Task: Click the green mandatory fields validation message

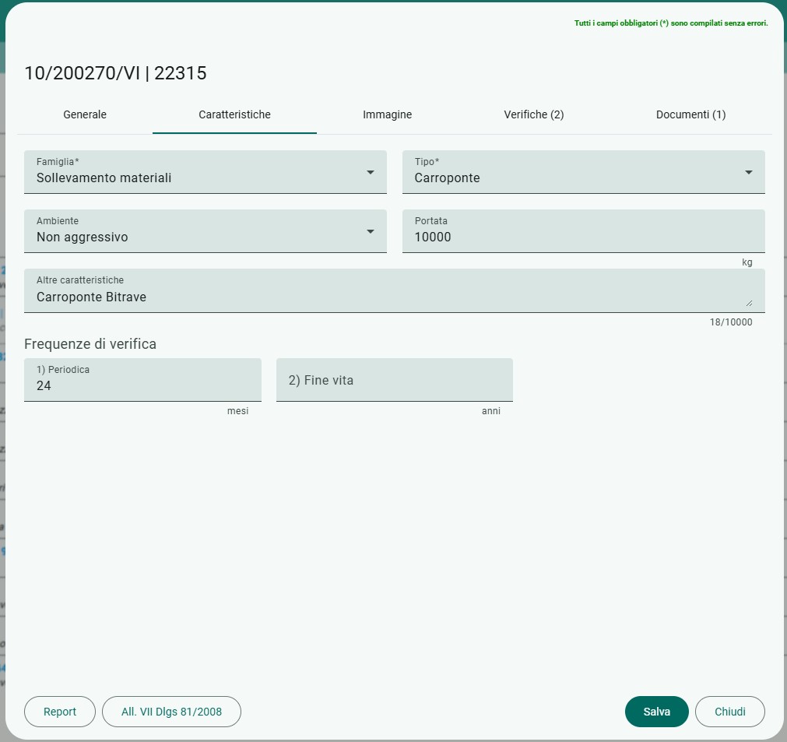Action: coord(671,23)
